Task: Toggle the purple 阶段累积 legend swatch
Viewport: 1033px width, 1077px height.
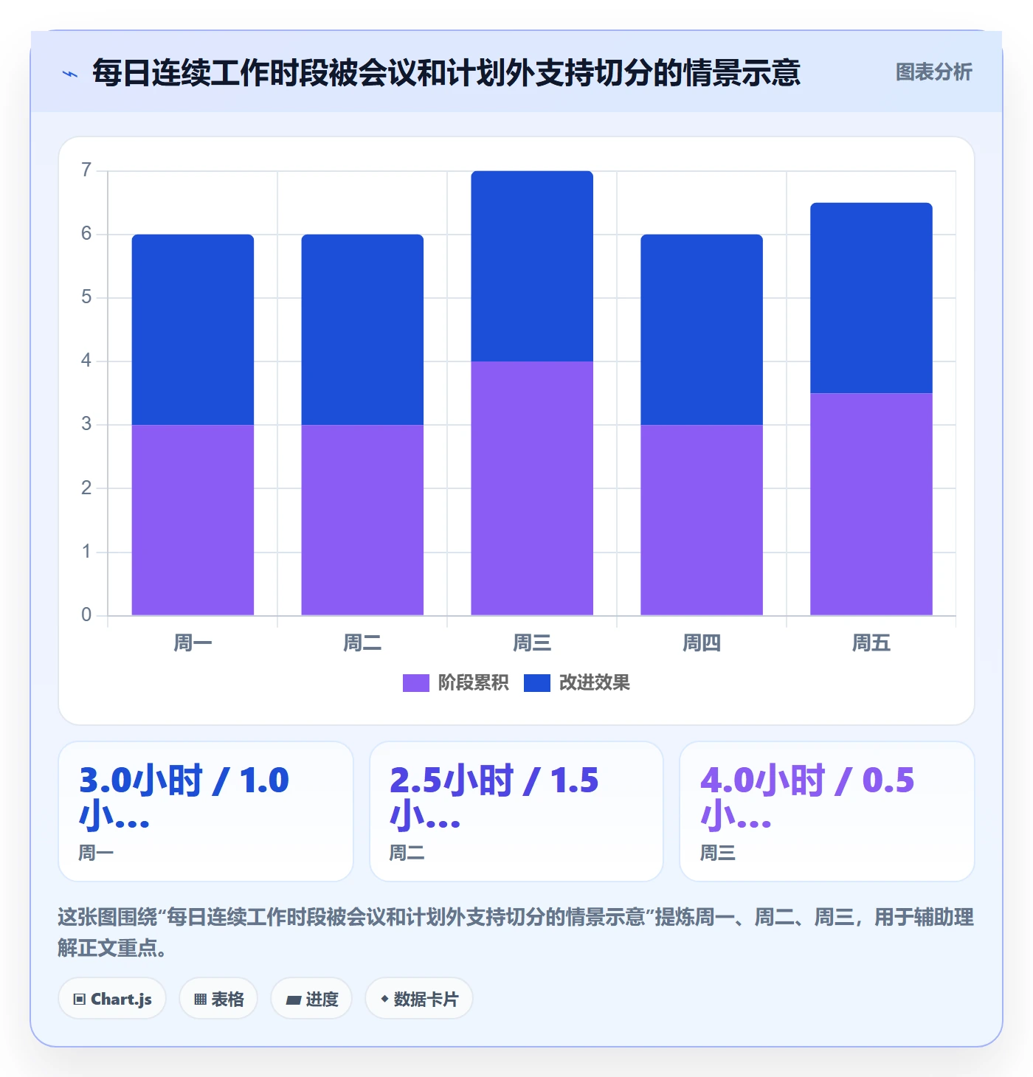Action: click(415, 683)
